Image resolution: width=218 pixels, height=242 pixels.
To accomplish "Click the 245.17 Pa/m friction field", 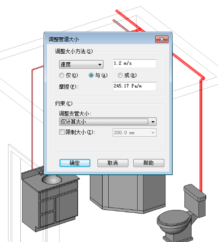I will pos(134,86).
